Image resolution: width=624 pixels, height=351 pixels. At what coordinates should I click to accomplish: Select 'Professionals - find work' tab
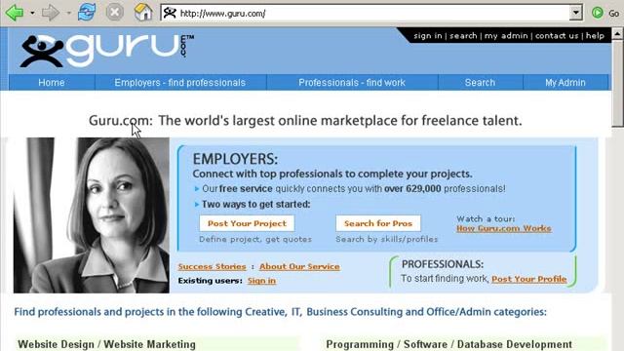(x=352, y=82)
